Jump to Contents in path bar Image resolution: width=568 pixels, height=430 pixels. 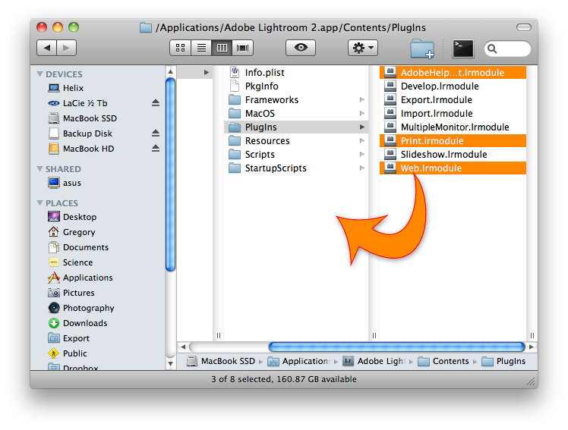(x=443, y=361)
